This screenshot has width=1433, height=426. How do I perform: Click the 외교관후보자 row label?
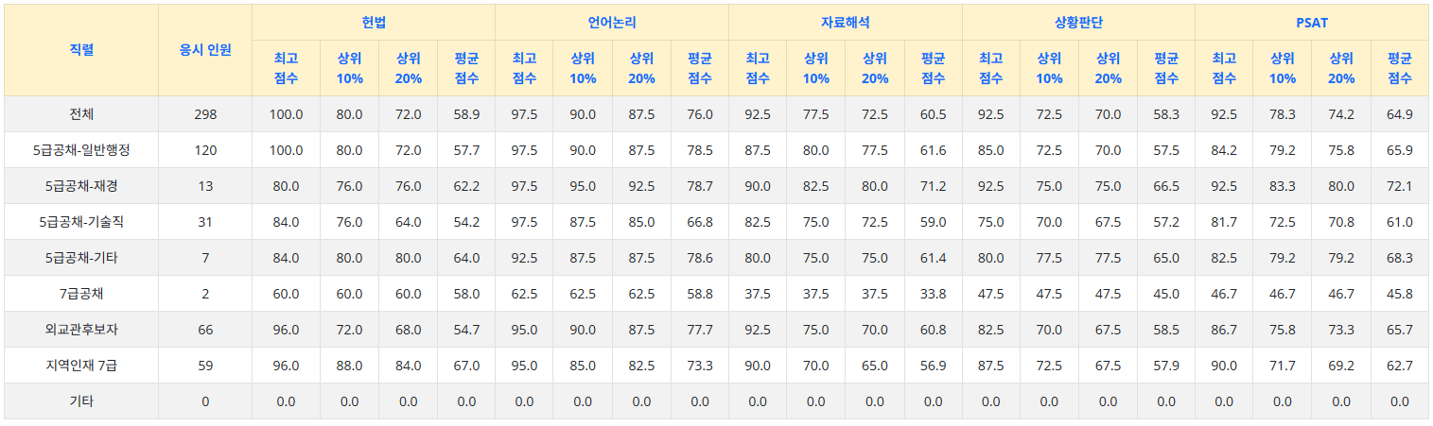click(81, 330)
